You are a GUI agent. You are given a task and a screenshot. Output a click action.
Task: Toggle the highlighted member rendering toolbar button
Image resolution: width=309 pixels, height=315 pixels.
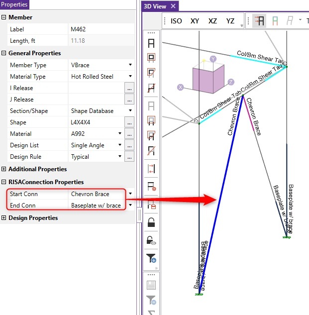(259, 21)
